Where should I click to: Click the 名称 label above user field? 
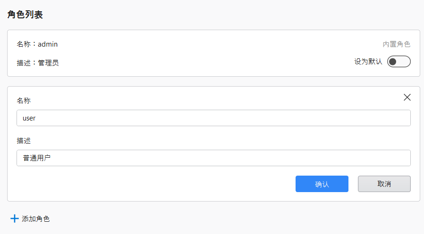tap(24, 100)
